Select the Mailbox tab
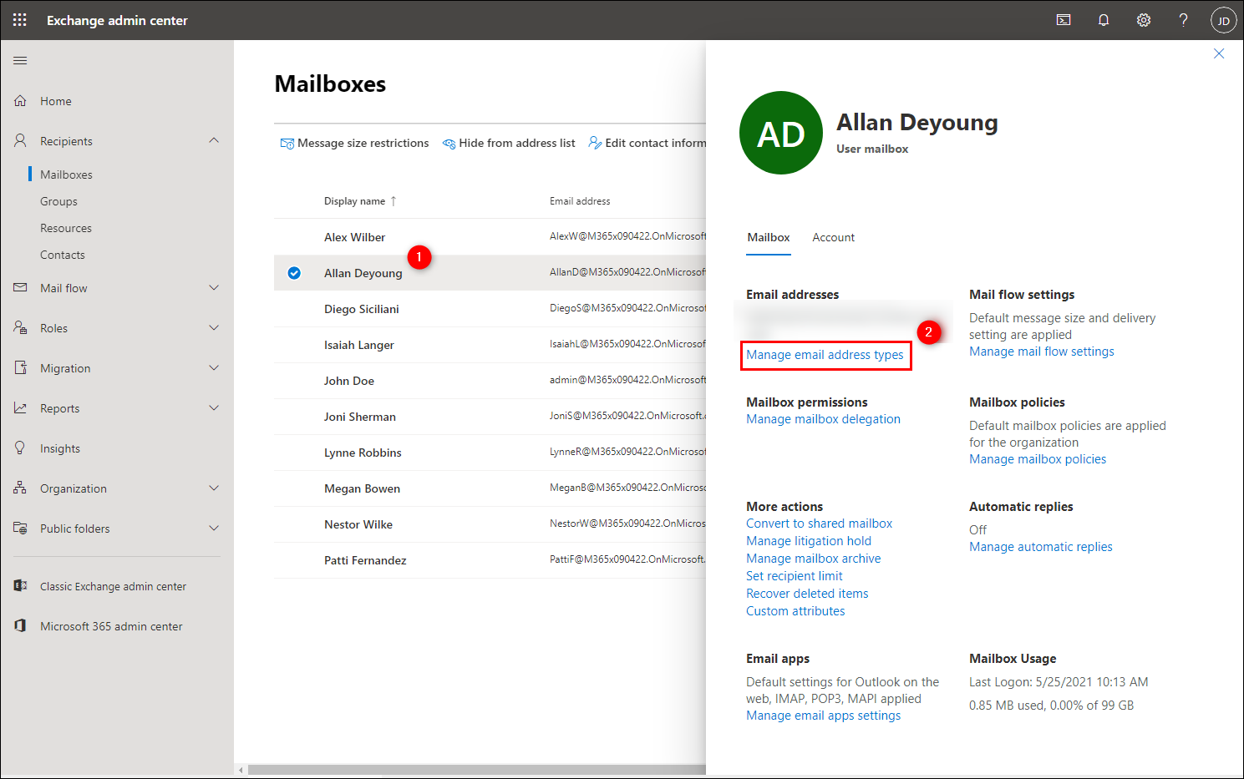Viewport: 1244px width, 779px height. click(x=769, y=238)
